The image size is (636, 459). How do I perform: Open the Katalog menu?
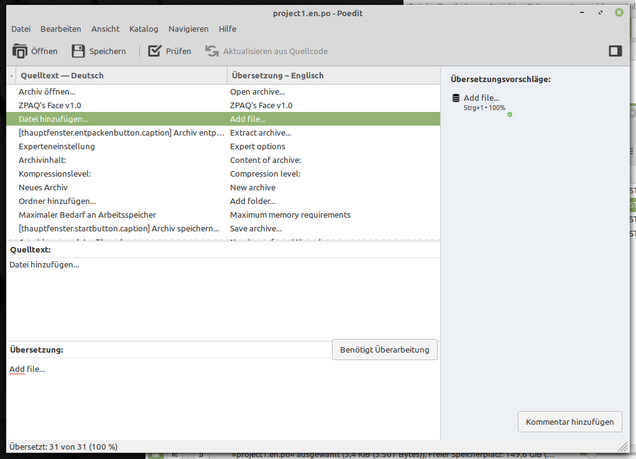tap(144, 29)
